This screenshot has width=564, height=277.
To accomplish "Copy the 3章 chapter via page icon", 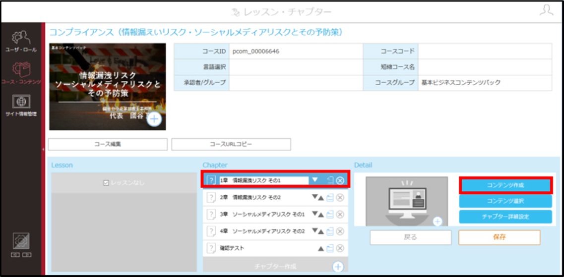I will tap(330, 215).
